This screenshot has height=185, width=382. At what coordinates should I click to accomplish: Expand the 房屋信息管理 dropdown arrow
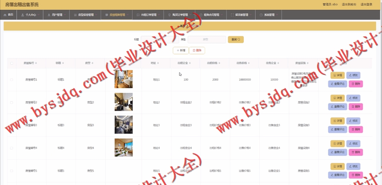(96, 15)
